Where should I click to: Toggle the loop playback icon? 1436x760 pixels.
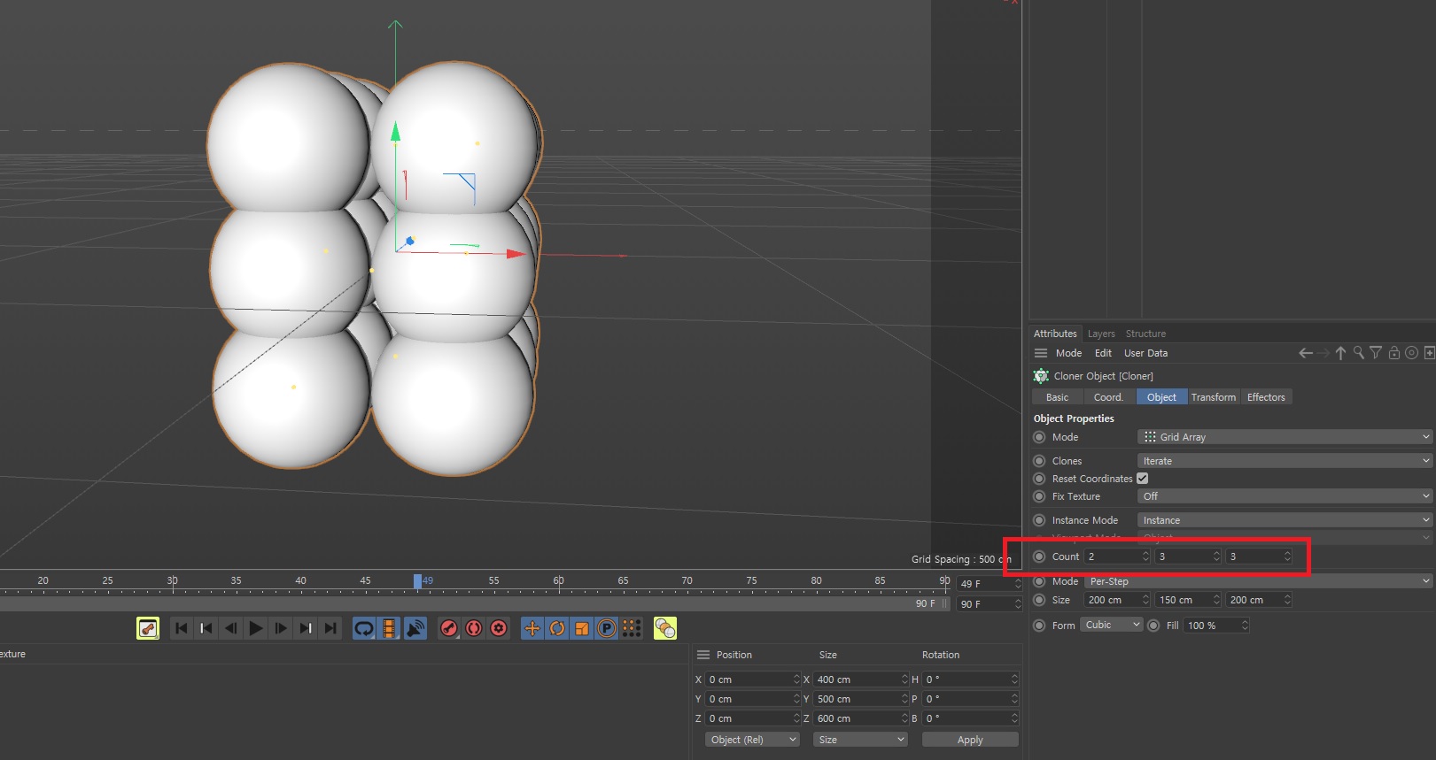(364, 628)
